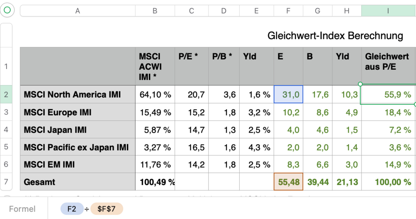The width and height of the screenshot is (416, 219).
Task: Select the highlighted column I header
Action: pyautogui.click(x=388, y=11)
